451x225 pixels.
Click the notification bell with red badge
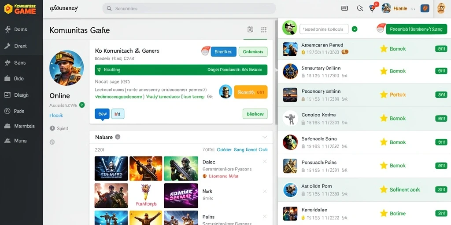click(x=373, y=8)
